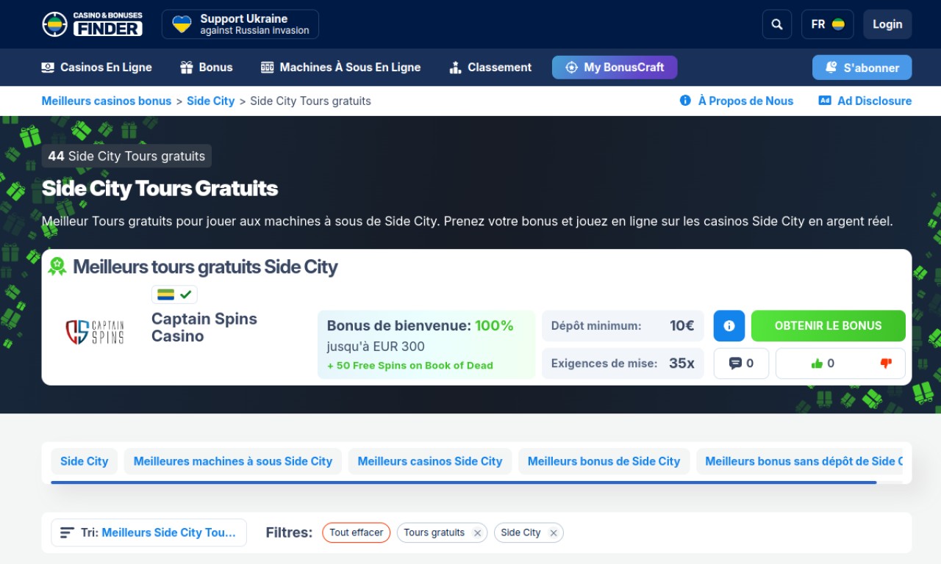This screenshot has height=564, width=941.
Task: Open Machines À Sous En Ligne menu
Action: [x=341, y=68]
